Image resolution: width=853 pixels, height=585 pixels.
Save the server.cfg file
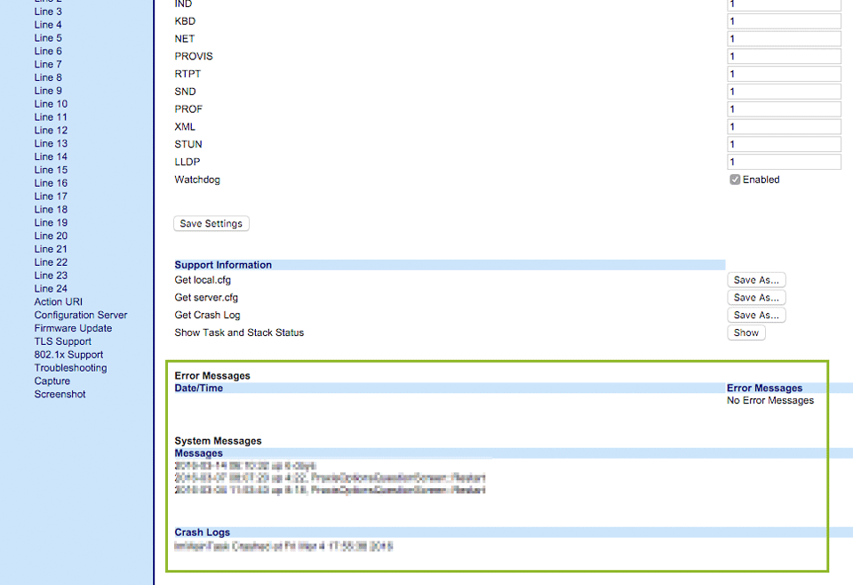click(x=756, y=298)
